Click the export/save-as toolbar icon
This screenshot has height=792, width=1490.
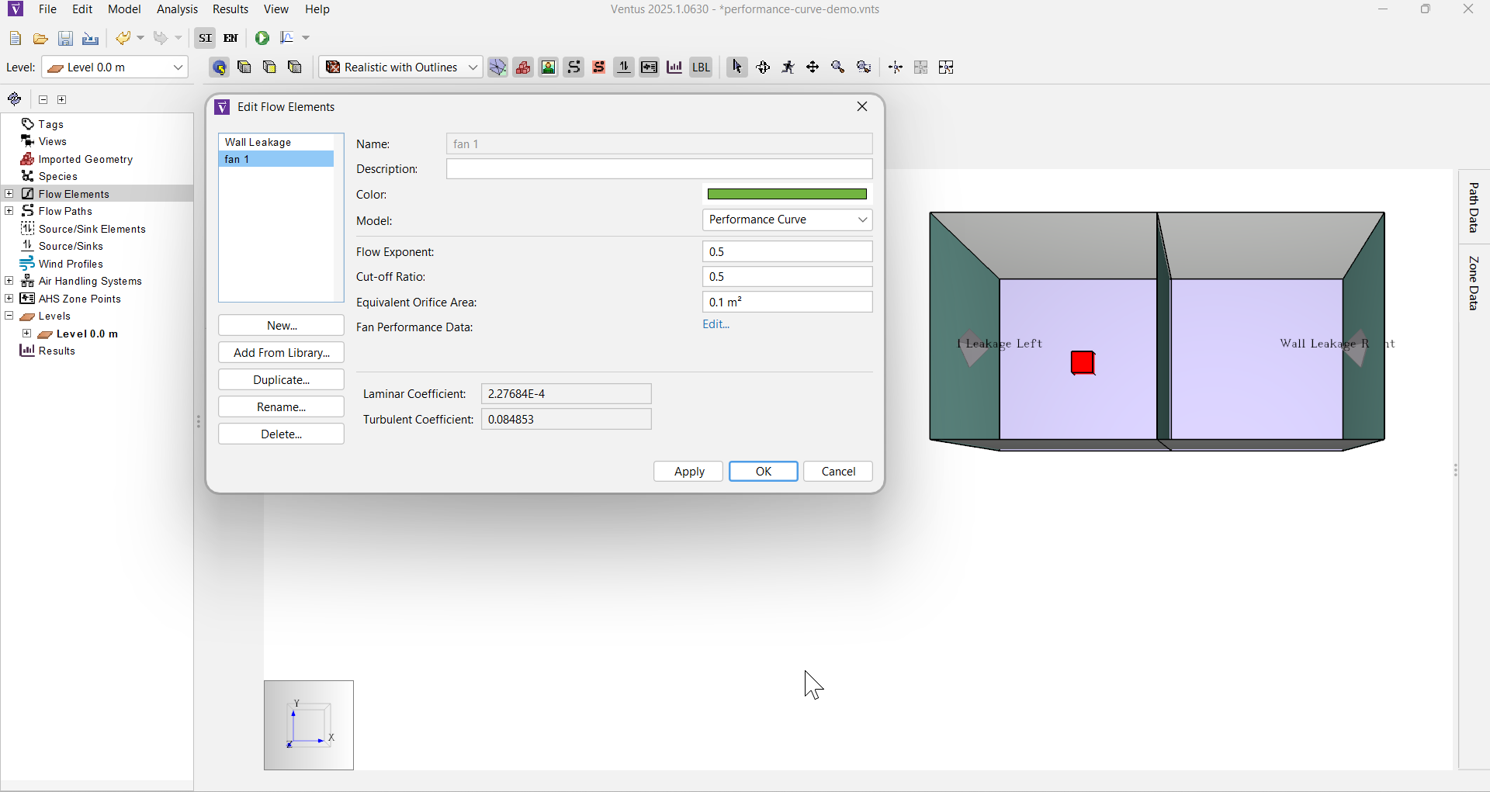coord(91,38)
